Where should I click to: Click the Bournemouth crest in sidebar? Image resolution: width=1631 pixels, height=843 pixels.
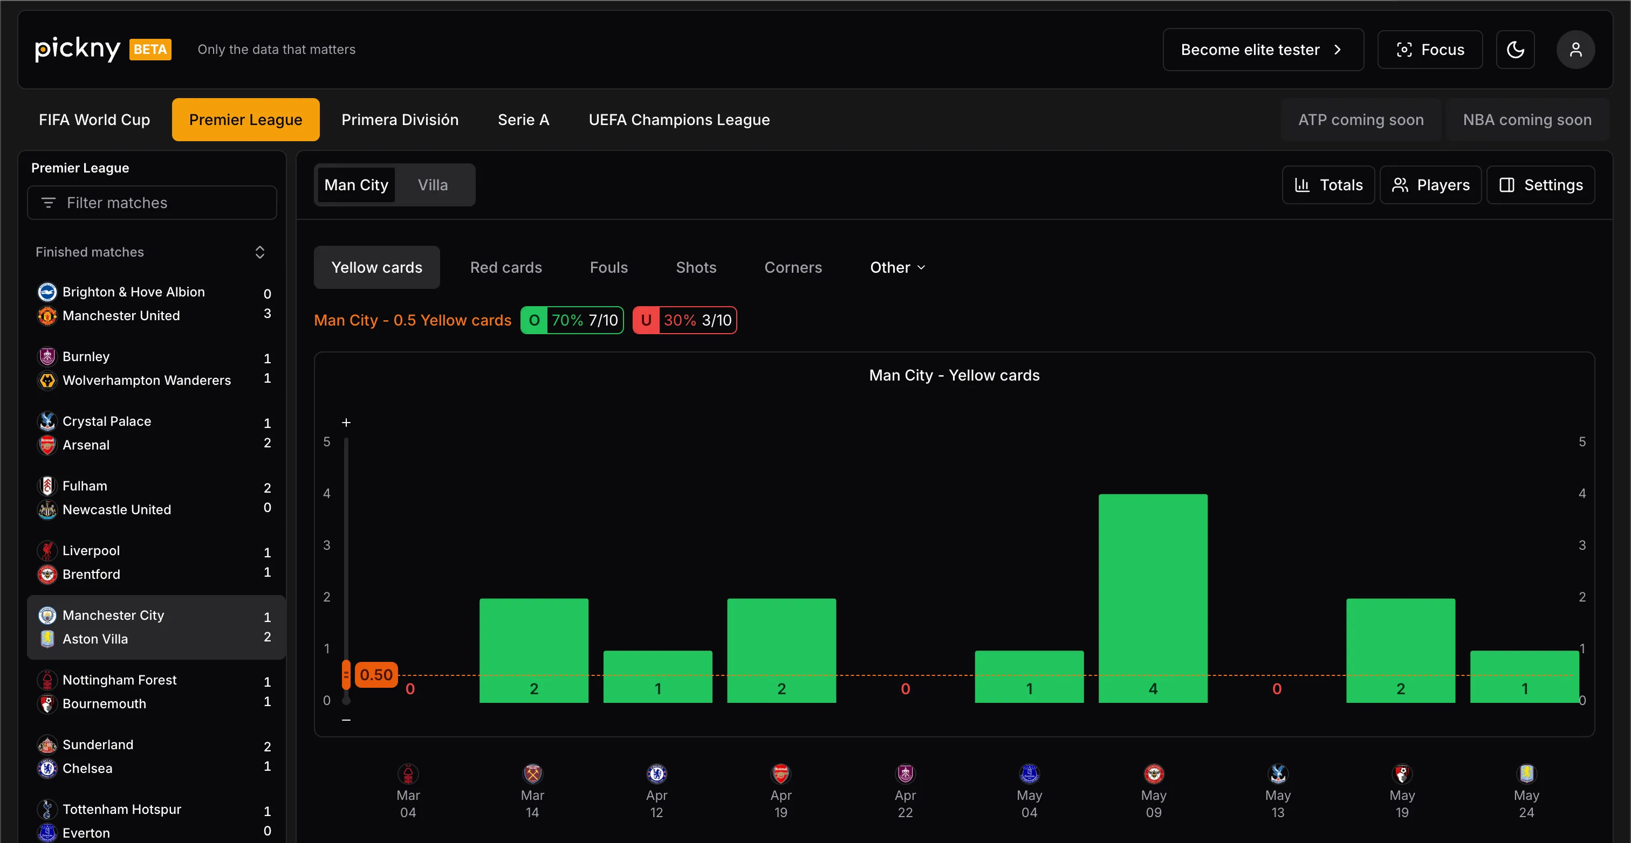coord(47,704)
